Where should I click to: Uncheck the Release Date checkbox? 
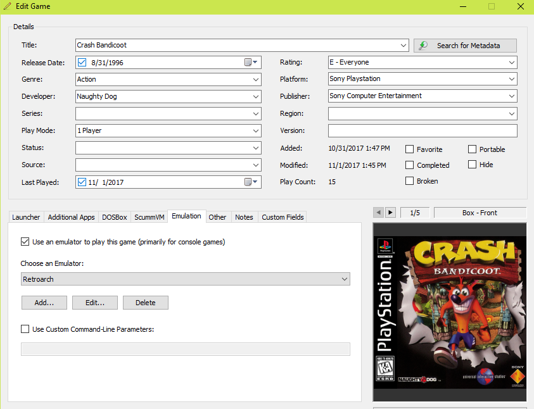(82, 62)
